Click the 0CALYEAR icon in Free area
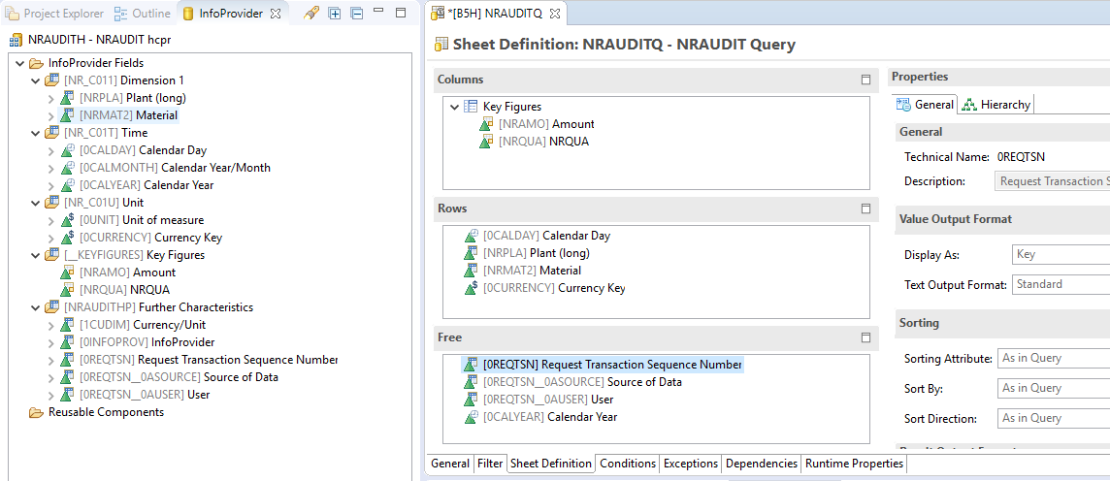This screenshot has width=1110, height=481. [x=472, y=417]
